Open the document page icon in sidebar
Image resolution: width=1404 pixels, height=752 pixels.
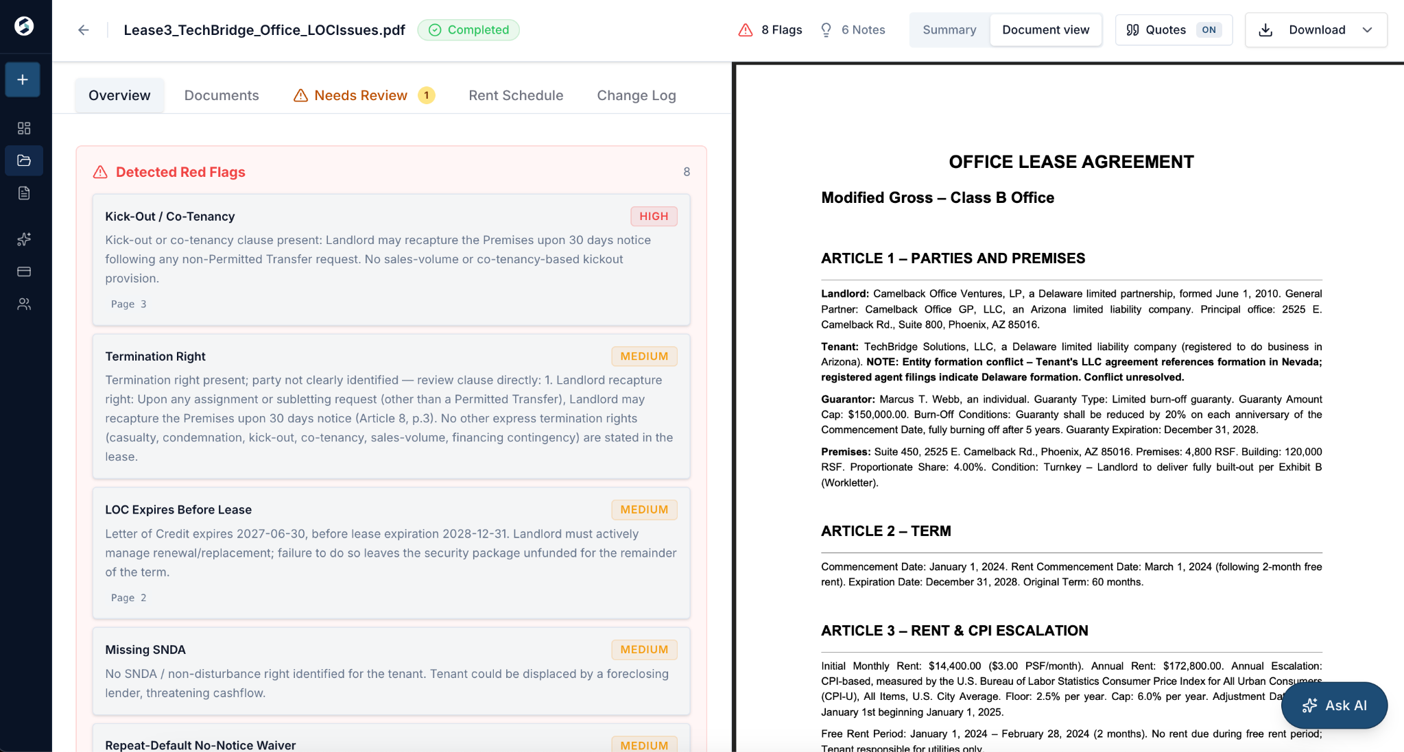(x=24, y=193)
